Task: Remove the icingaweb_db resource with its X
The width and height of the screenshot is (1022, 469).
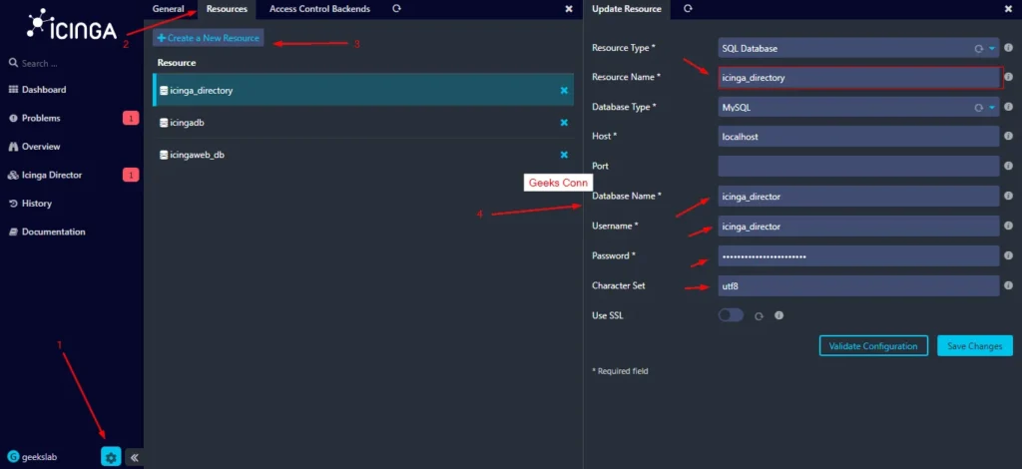Action: coord(564,155)
